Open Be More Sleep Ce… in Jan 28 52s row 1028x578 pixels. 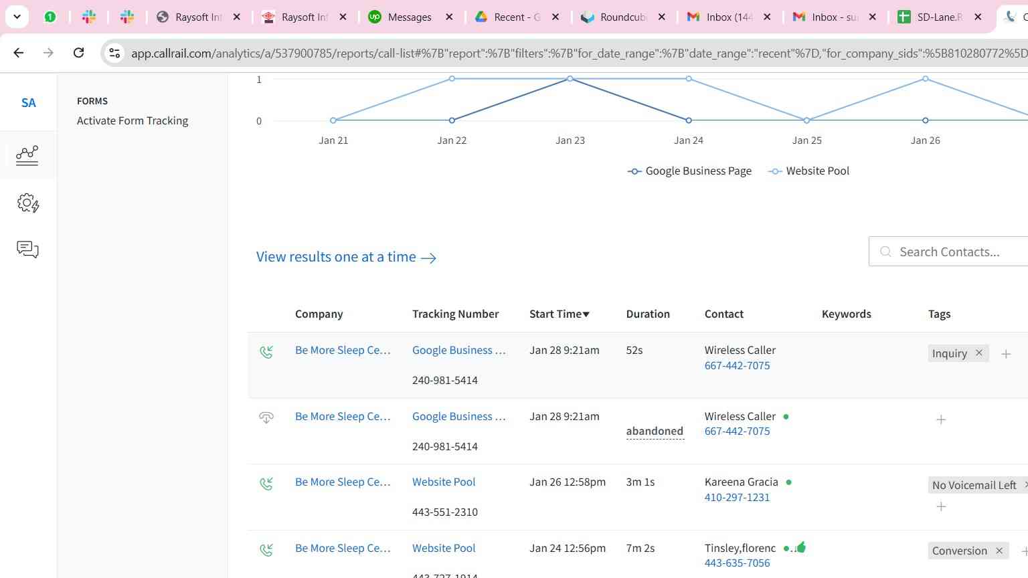point(343,350)
